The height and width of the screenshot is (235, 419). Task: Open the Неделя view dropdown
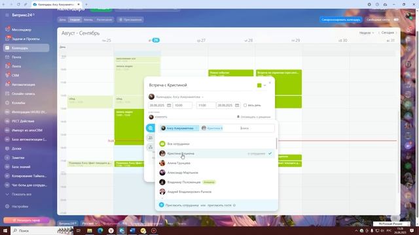point(367,33)
